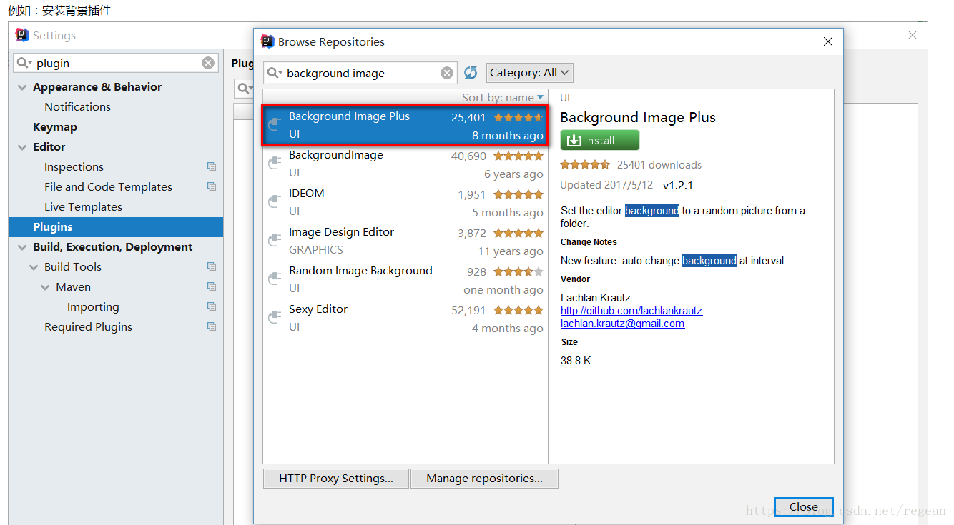Click the search magnifier in Browse Repositories
Viewport: 954px width, 525px height.
coord(275,73)
